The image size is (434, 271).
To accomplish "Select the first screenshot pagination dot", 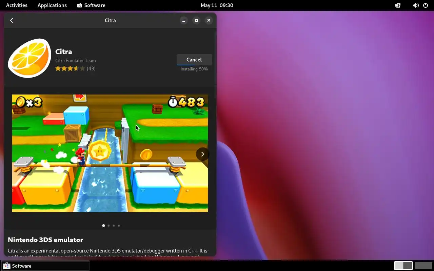I will click(x=103, y=226).
